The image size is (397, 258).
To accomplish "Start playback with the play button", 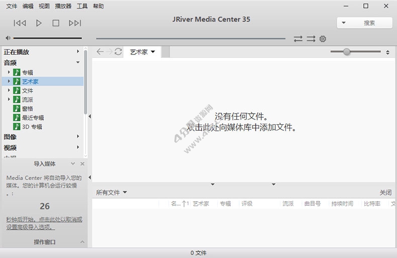I will pyautogui.click(x=39, y=23).
